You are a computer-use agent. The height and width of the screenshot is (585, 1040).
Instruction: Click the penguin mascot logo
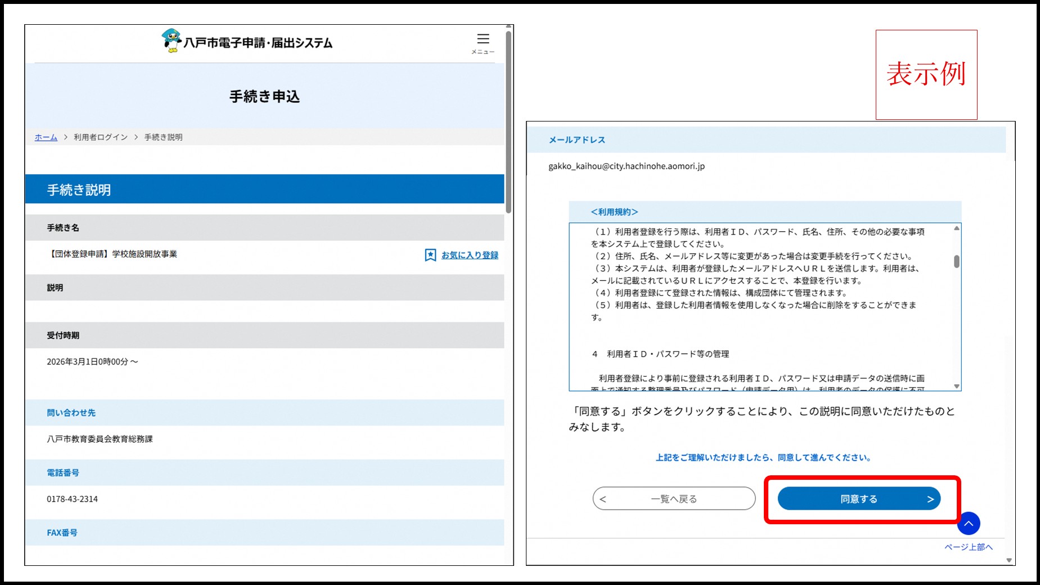(x=170, y=40)
